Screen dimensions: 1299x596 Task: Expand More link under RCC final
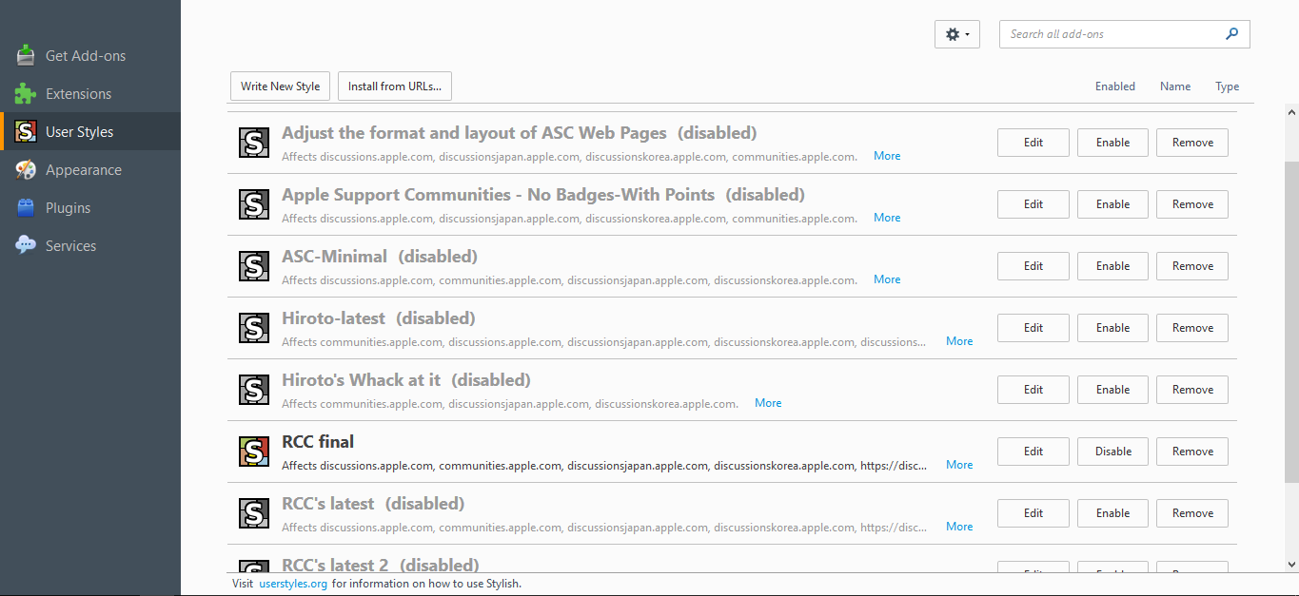coord(959,465)
